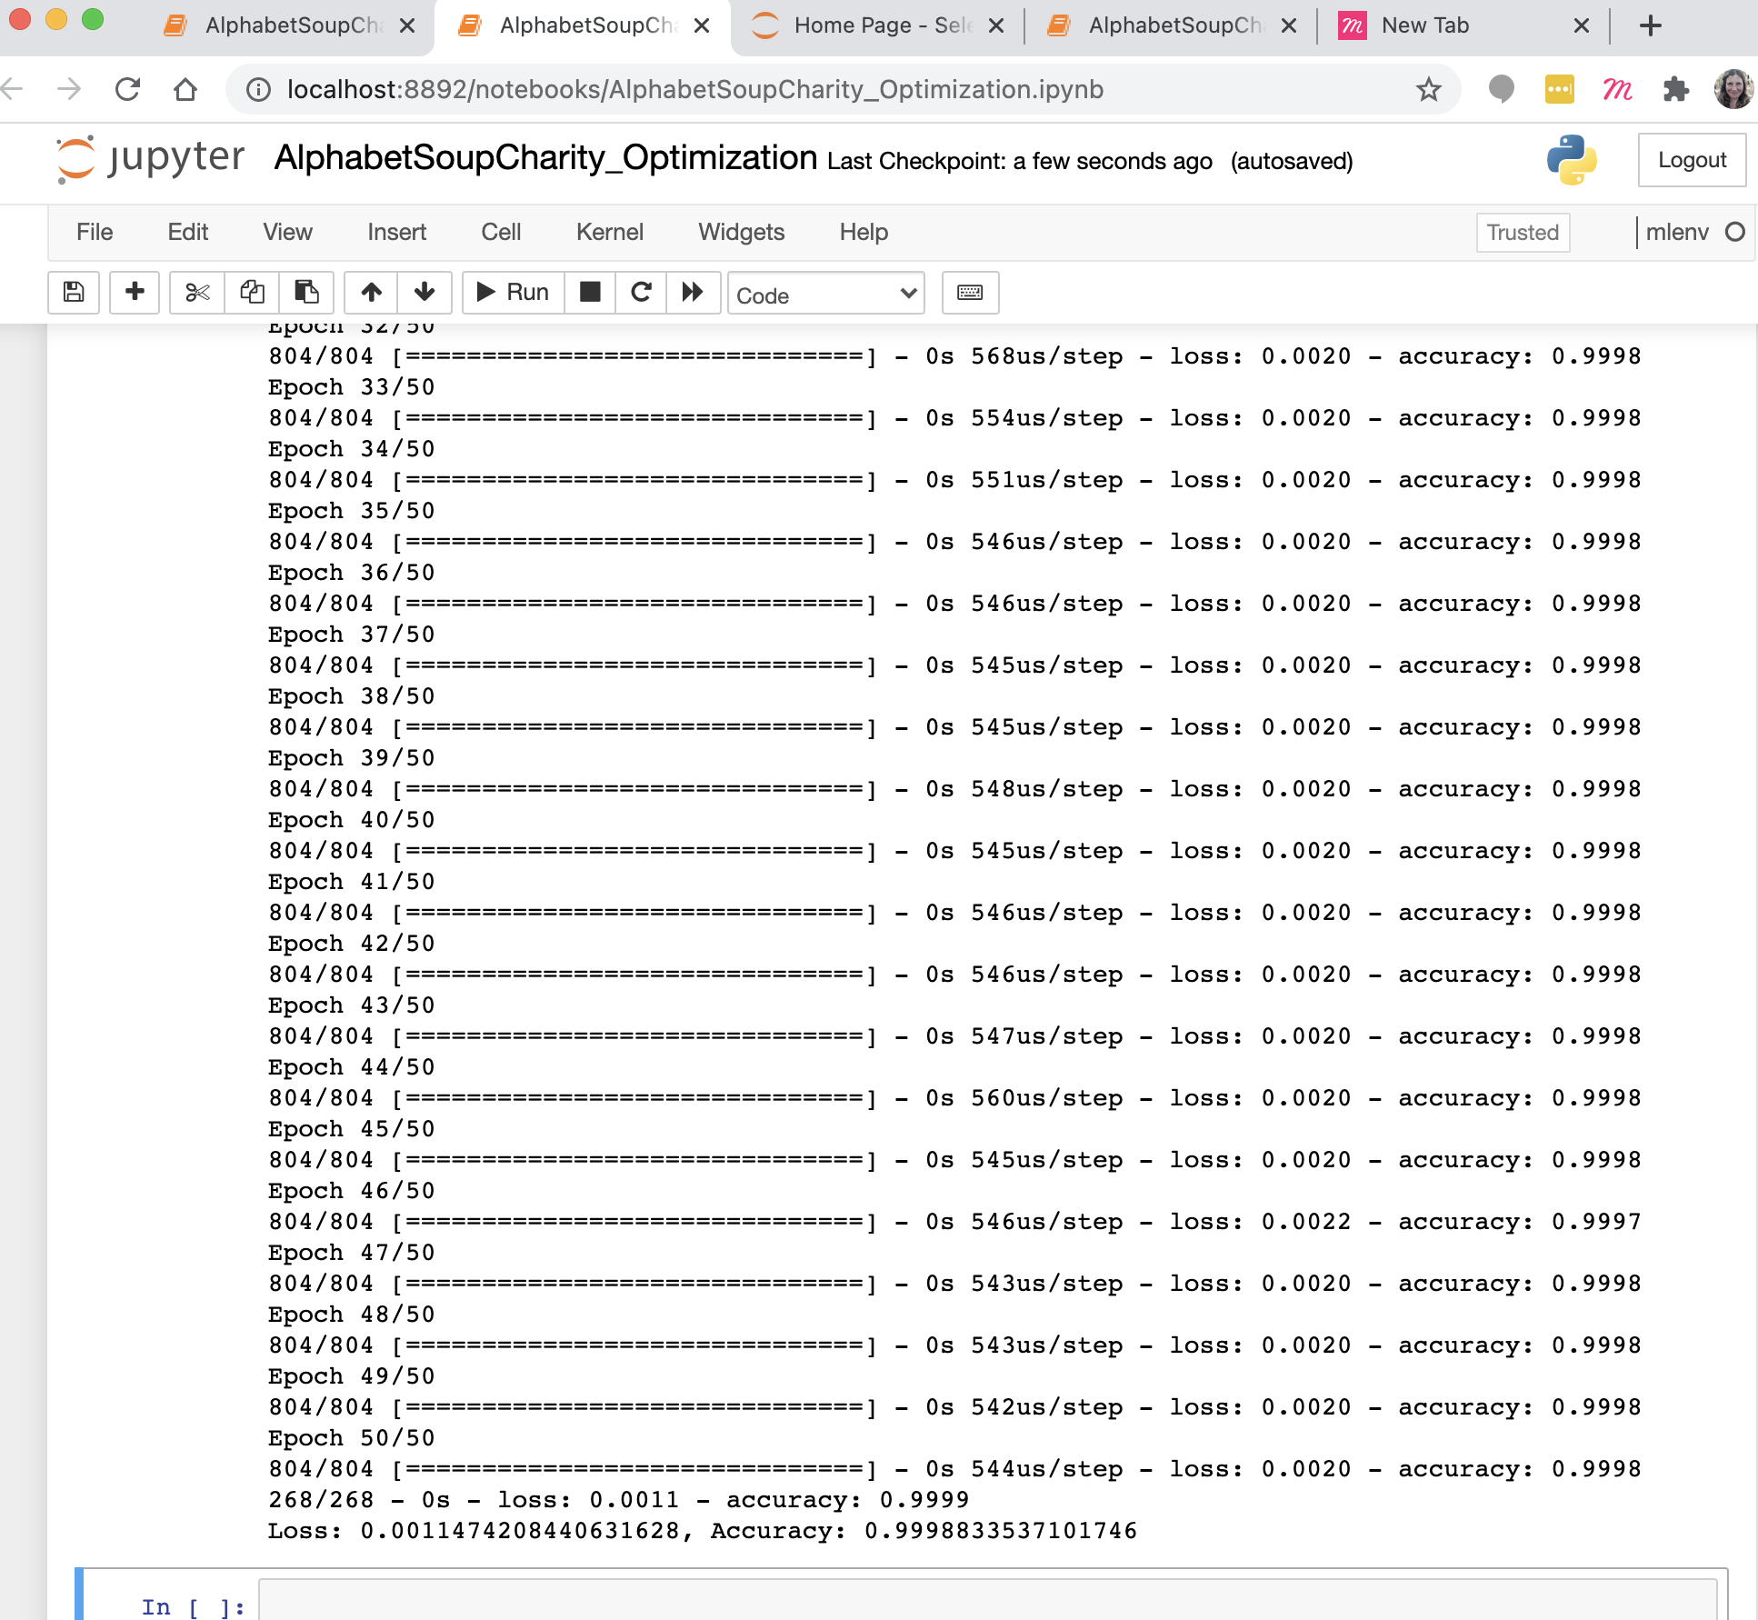Screen dimensions: 1758x1620
Task: Click the Trusted notebook status button
Action: point(1523,232)
